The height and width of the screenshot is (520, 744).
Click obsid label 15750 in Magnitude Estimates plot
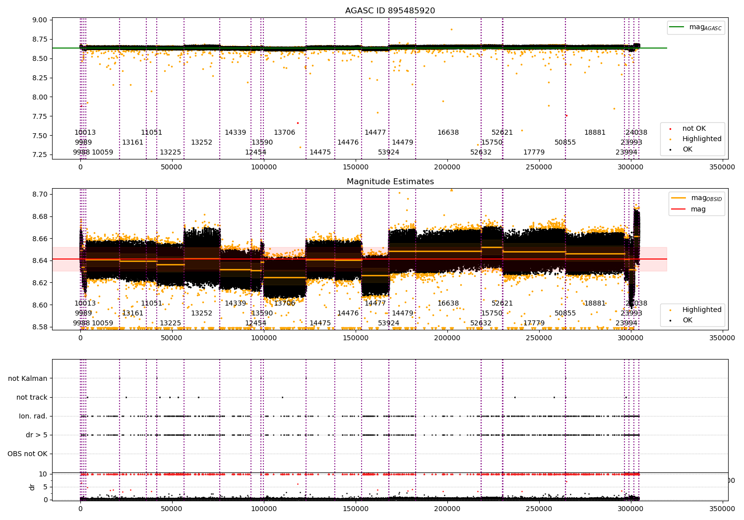[x=492, y=313]
